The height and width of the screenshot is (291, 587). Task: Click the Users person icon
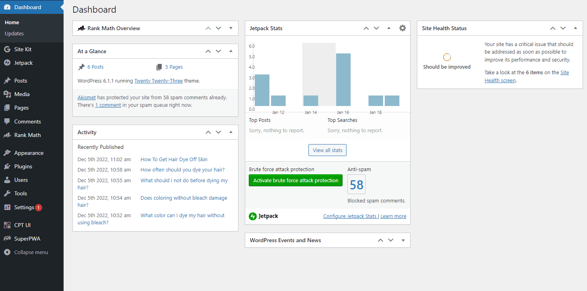click(x=7, y=180)
